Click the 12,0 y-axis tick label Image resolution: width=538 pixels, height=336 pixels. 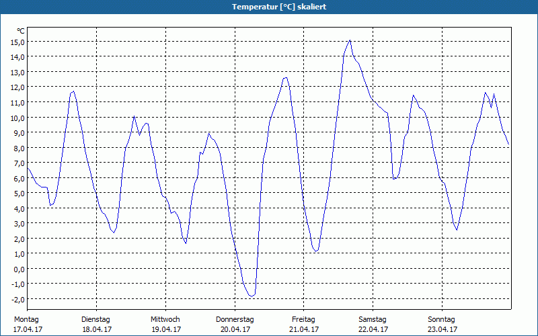pos(17,87)
